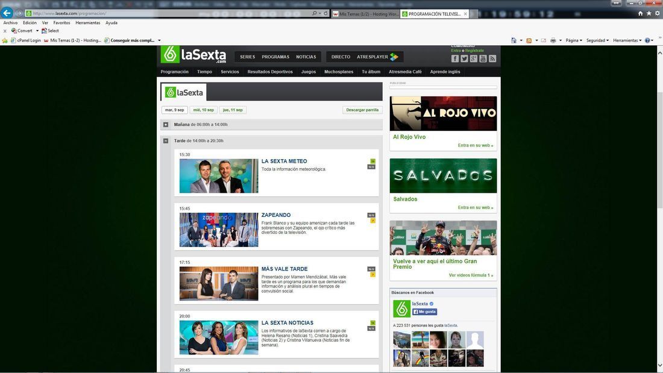Open the NOTICIAS site navigation item
663x373 pixels.
click(306, 57)
